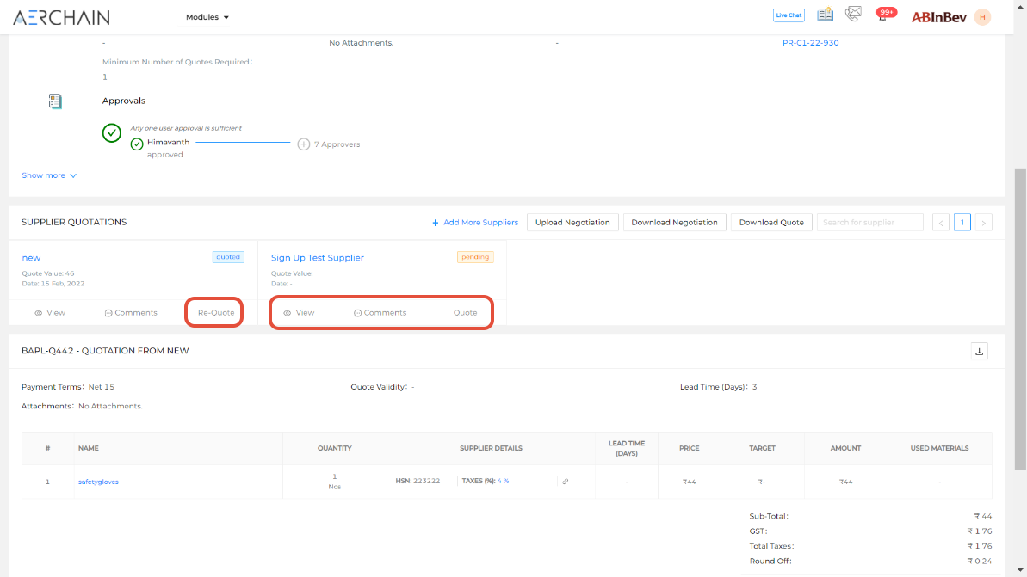
Task: Download the BAPL-Q442 quotation icon
Action: coord(979,352)
